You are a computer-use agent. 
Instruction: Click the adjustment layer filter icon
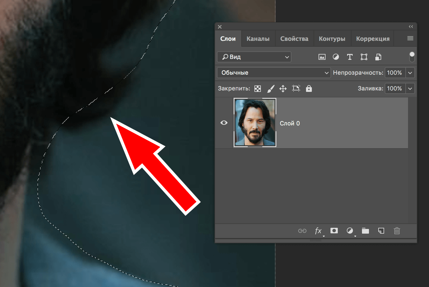[x=336, y=57]
